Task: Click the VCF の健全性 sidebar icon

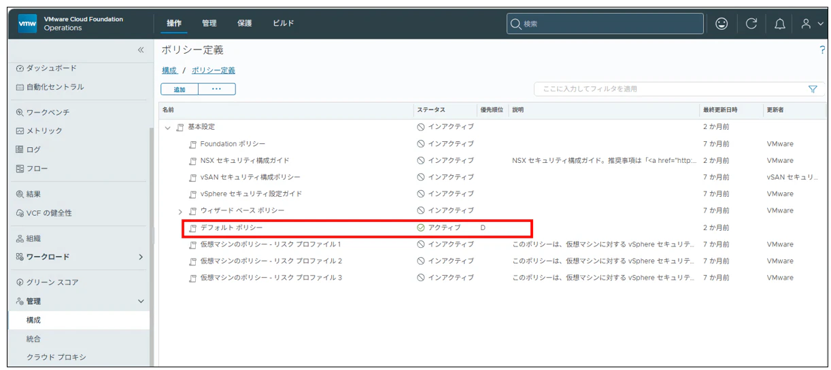Action: click(20, 213)
